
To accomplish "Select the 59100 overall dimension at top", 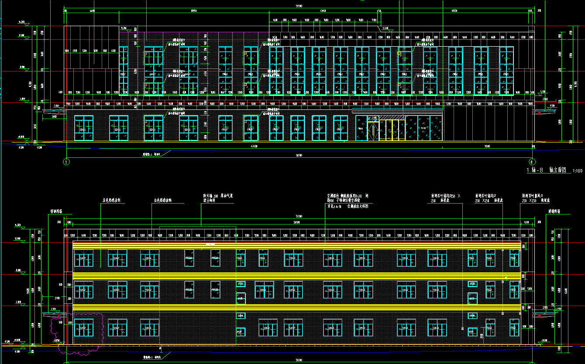I will coord(299,6).
